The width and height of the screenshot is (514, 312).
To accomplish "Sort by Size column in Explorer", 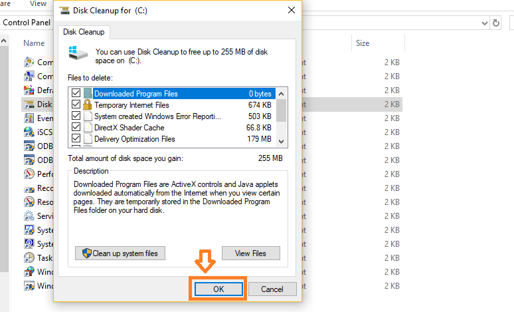I will click(x=363, y=43).
